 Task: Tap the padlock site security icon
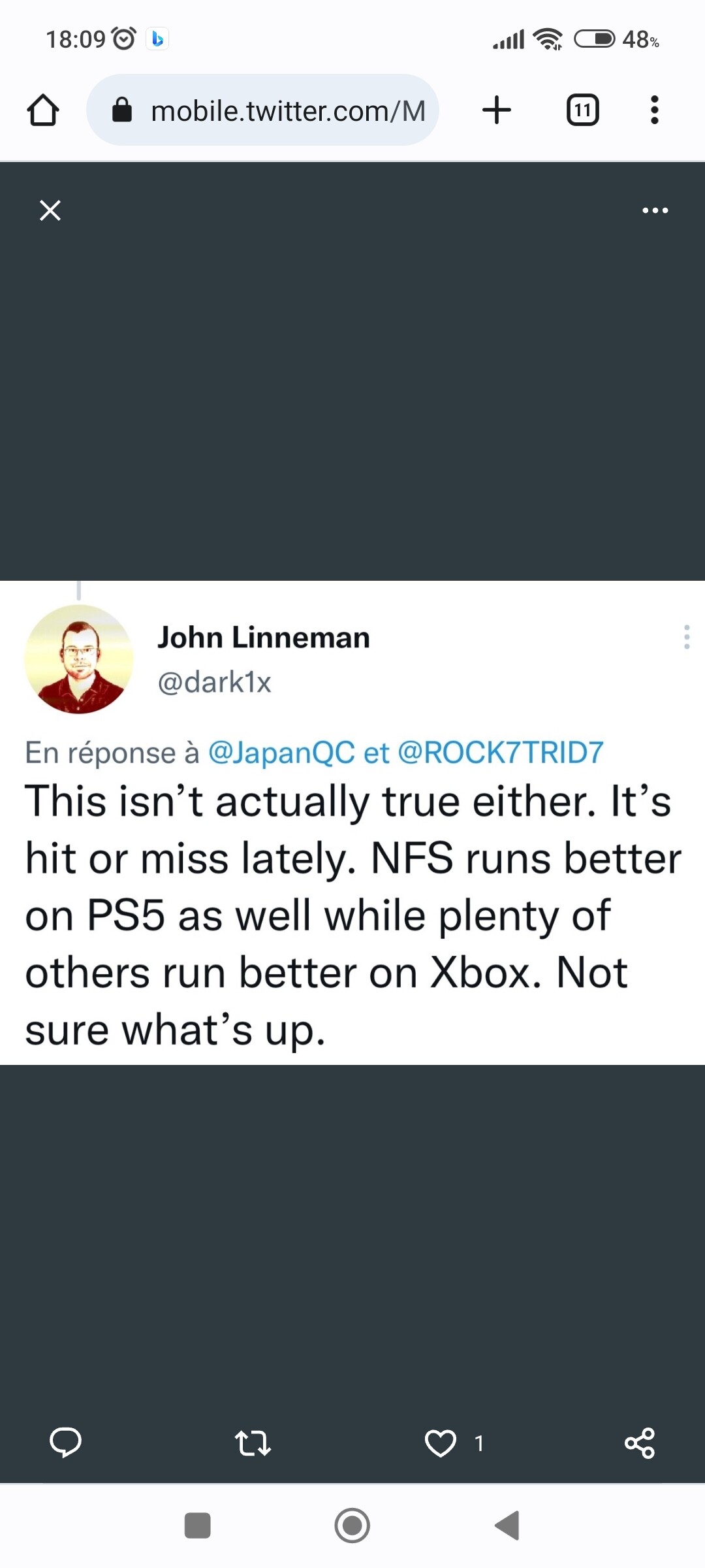tap(122, 110)
